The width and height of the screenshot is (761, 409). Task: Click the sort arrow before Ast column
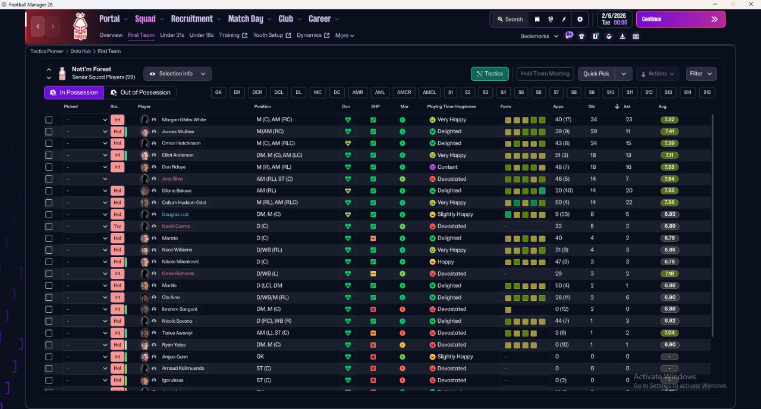(x=617, y=106)
